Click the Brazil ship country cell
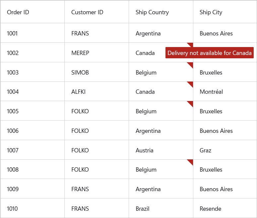This screenshot has height=218, width=257. pos(143,209)
